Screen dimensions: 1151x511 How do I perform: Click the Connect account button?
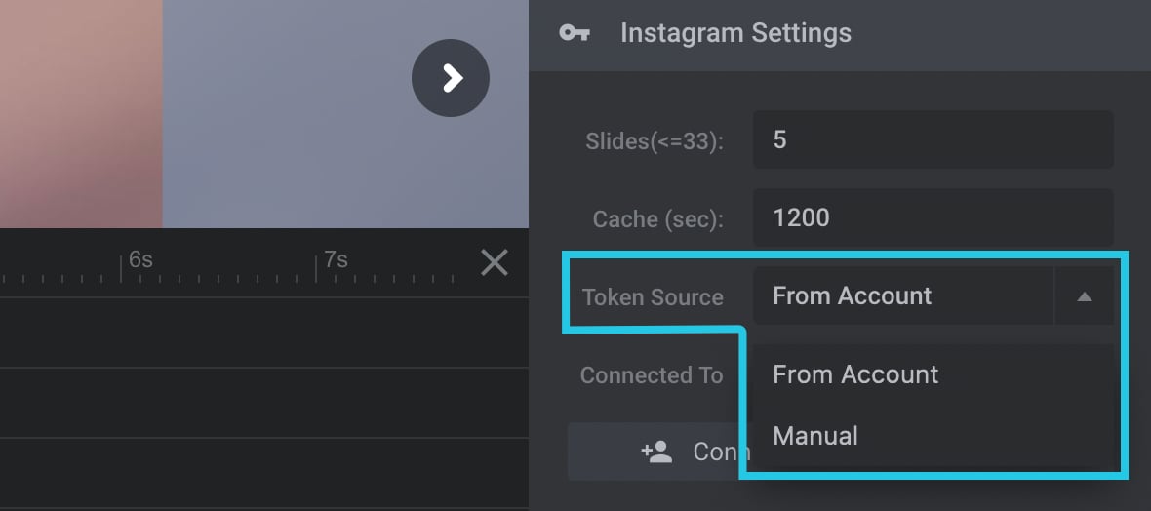(x=655, y=452)
